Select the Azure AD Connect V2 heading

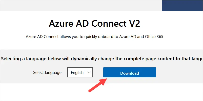click(94, 23)
